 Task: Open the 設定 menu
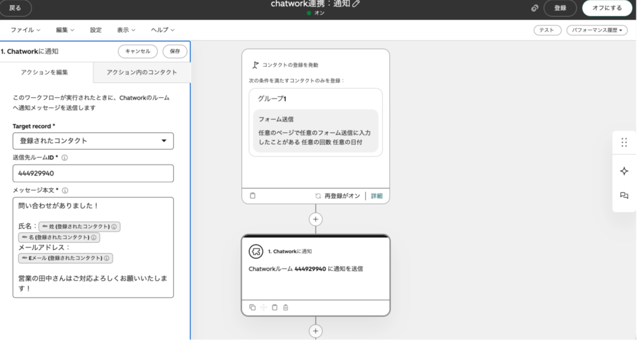click(96, 30)
